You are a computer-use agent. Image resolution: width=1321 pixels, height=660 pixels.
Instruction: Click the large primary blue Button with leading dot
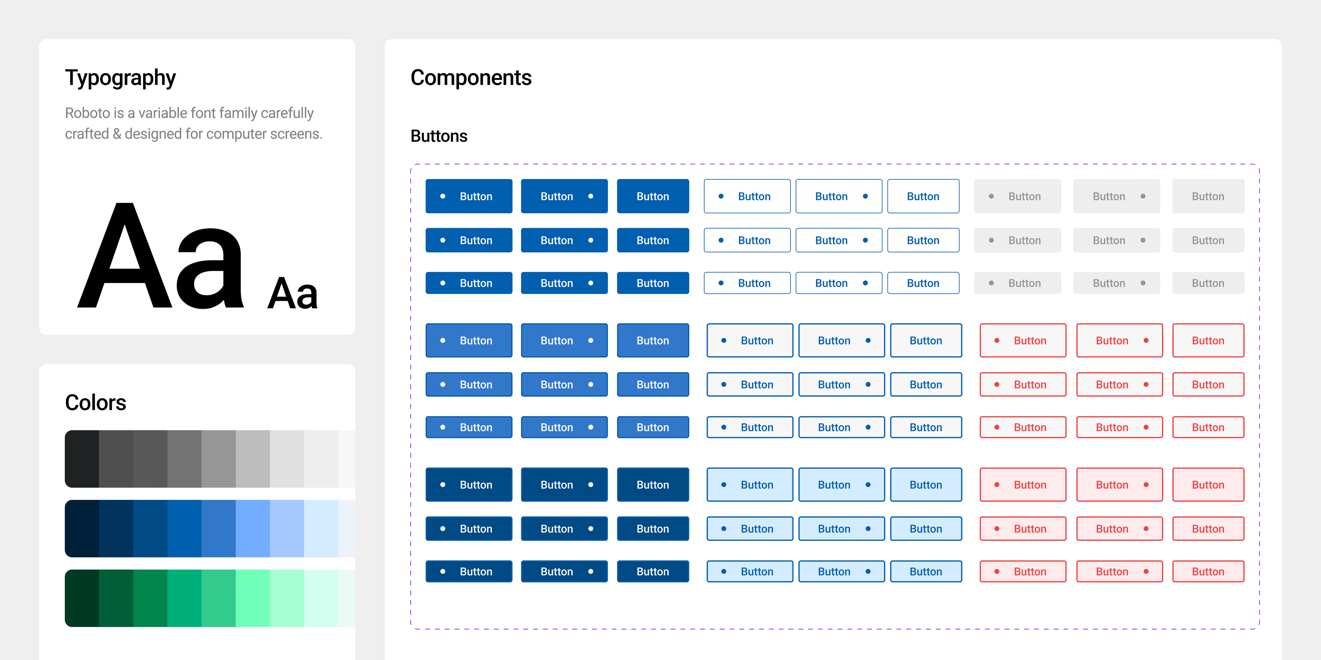[469, 196]
